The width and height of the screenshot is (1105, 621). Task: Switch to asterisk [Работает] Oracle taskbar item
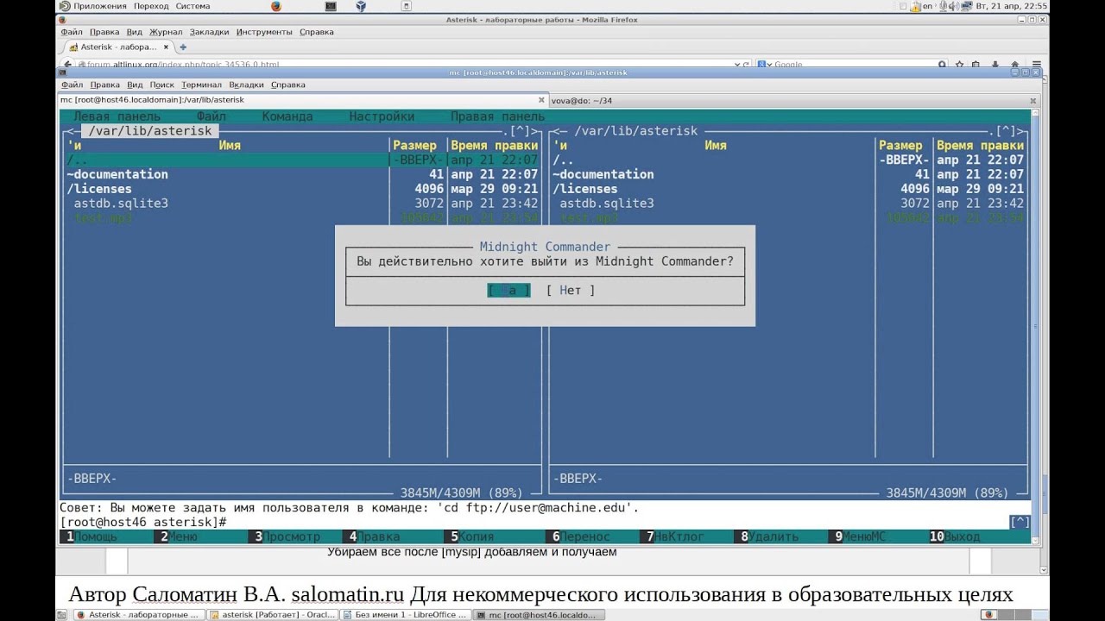coord(273,615)
